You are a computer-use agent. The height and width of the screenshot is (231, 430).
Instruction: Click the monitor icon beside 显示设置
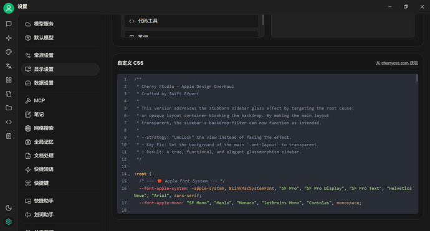point(28,69)
